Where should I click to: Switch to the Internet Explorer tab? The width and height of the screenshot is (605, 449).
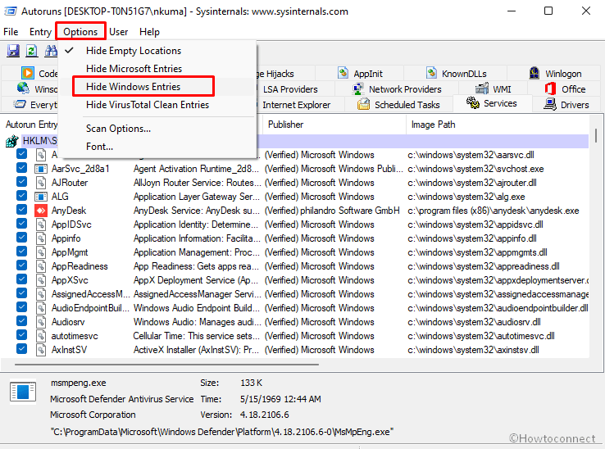(296, 105)
